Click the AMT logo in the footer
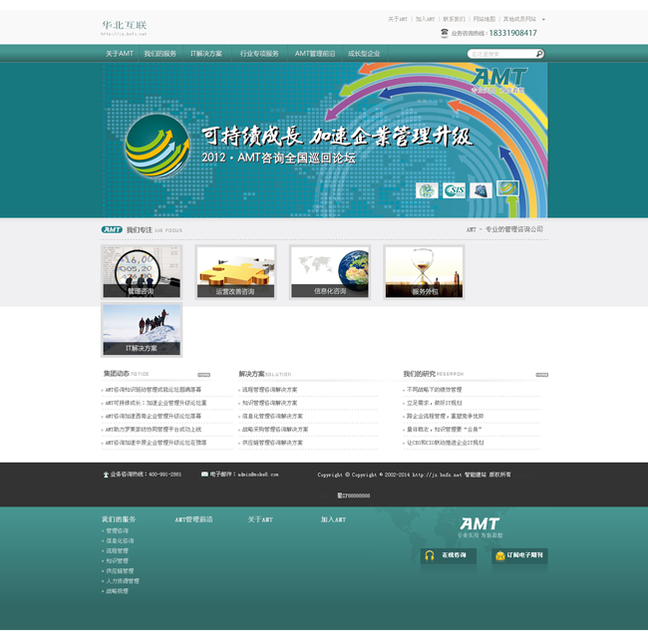The height and width of the screenshot is (641, 648). 480,527
